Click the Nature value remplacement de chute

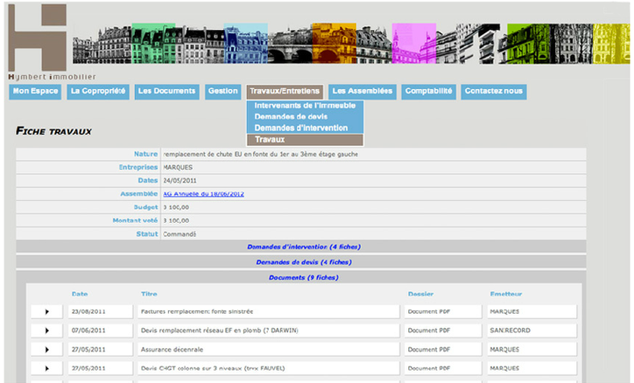click(260, 154)
